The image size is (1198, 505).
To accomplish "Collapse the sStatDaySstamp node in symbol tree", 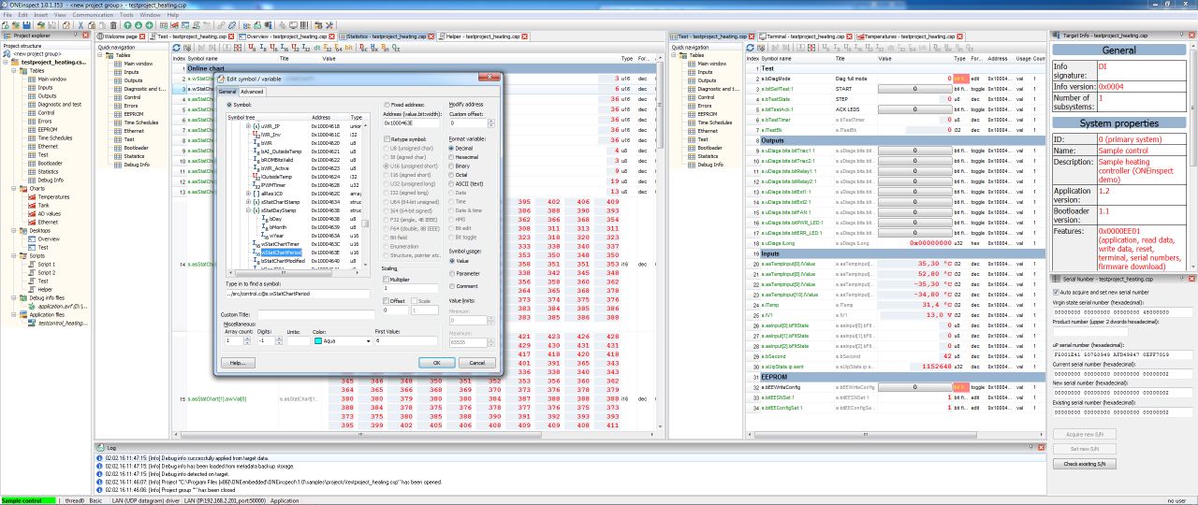I will point(248,210).
